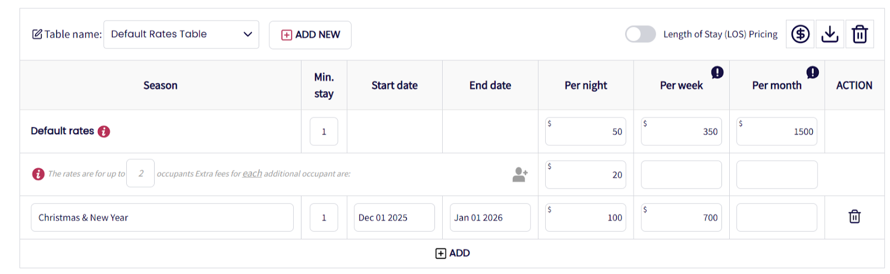Screen dimensions: 890x274
Task: Open the Default Rates Table dropdown
Action: [181, 34]
